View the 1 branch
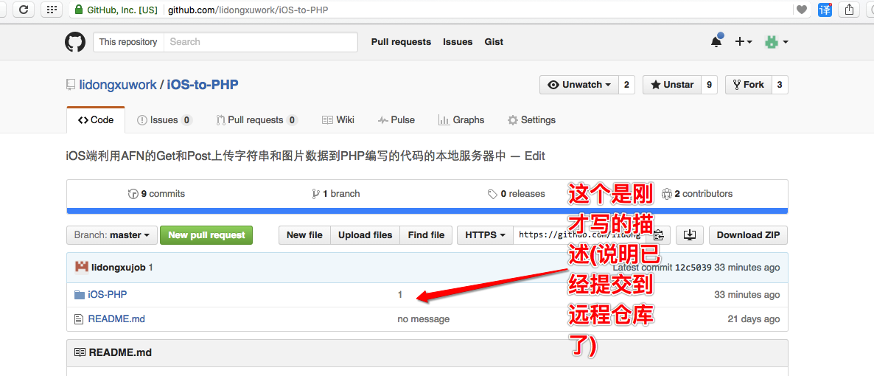The width and height of the screenshot is (874, 376). click(x=336, y=194)
